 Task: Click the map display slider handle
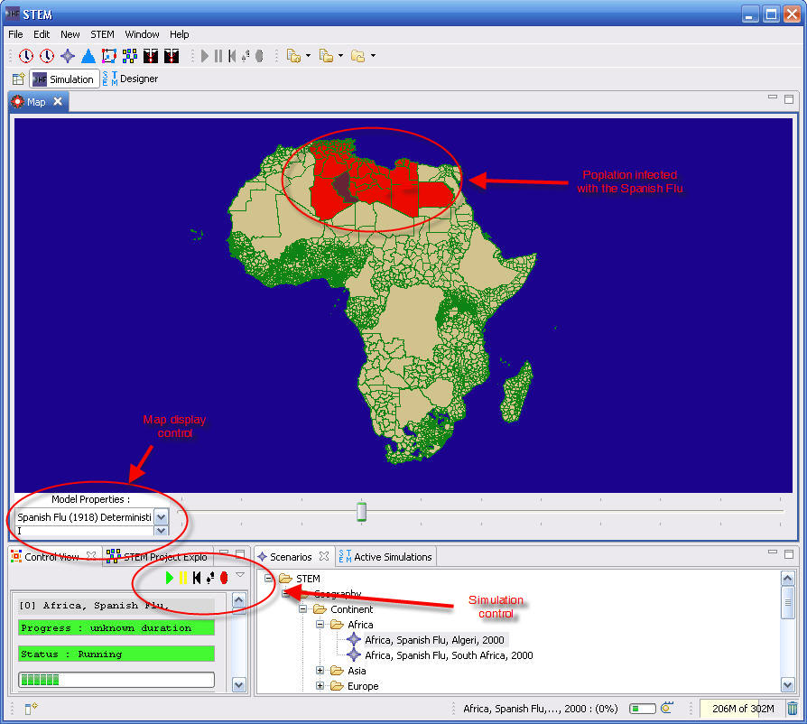pos(361,512)
